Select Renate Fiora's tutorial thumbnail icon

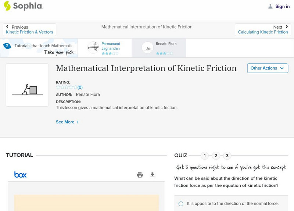pos(147,48)
